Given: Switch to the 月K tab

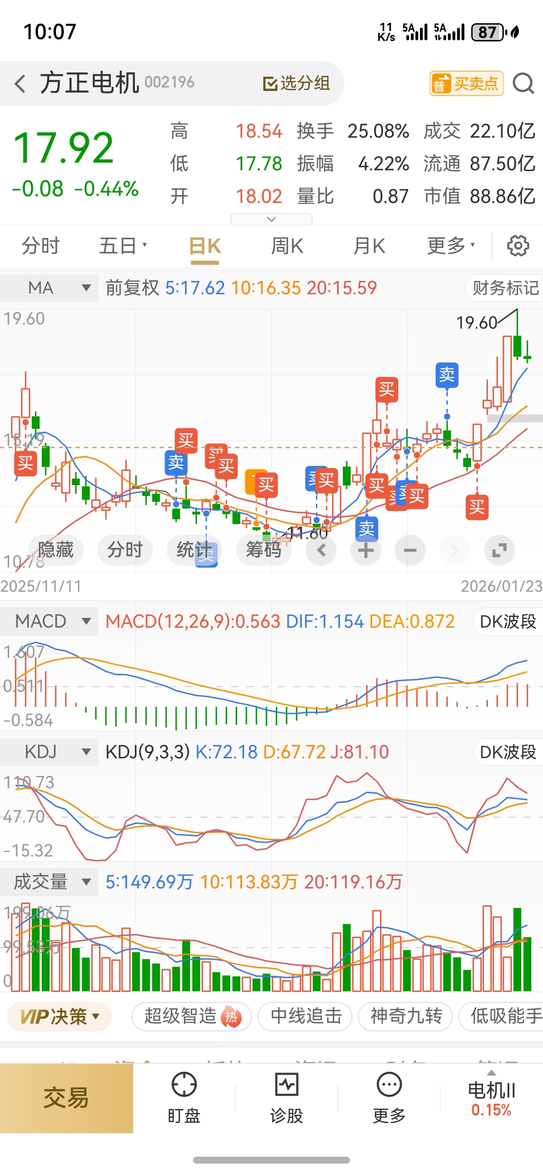Looking at the screenshot, I should pyautogui.click(x=369, y=246).
